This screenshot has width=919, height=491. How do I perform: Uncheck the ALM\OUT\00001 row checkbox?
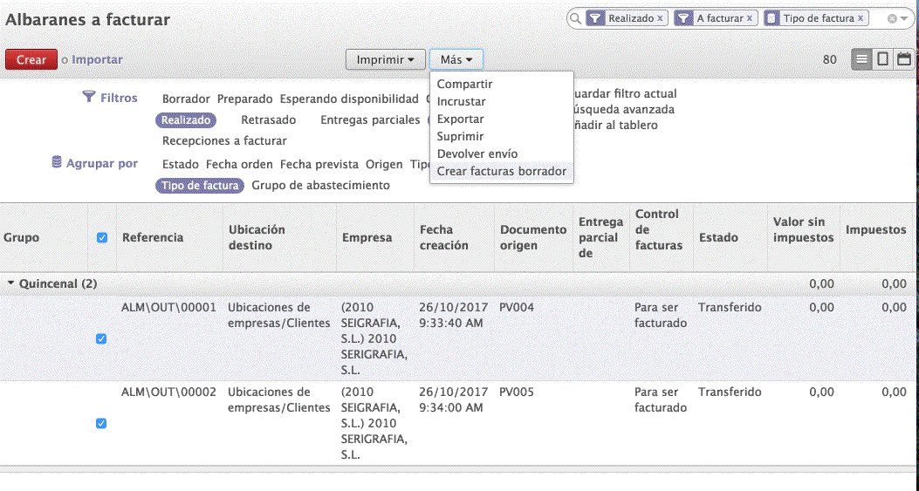click(101, 338)
